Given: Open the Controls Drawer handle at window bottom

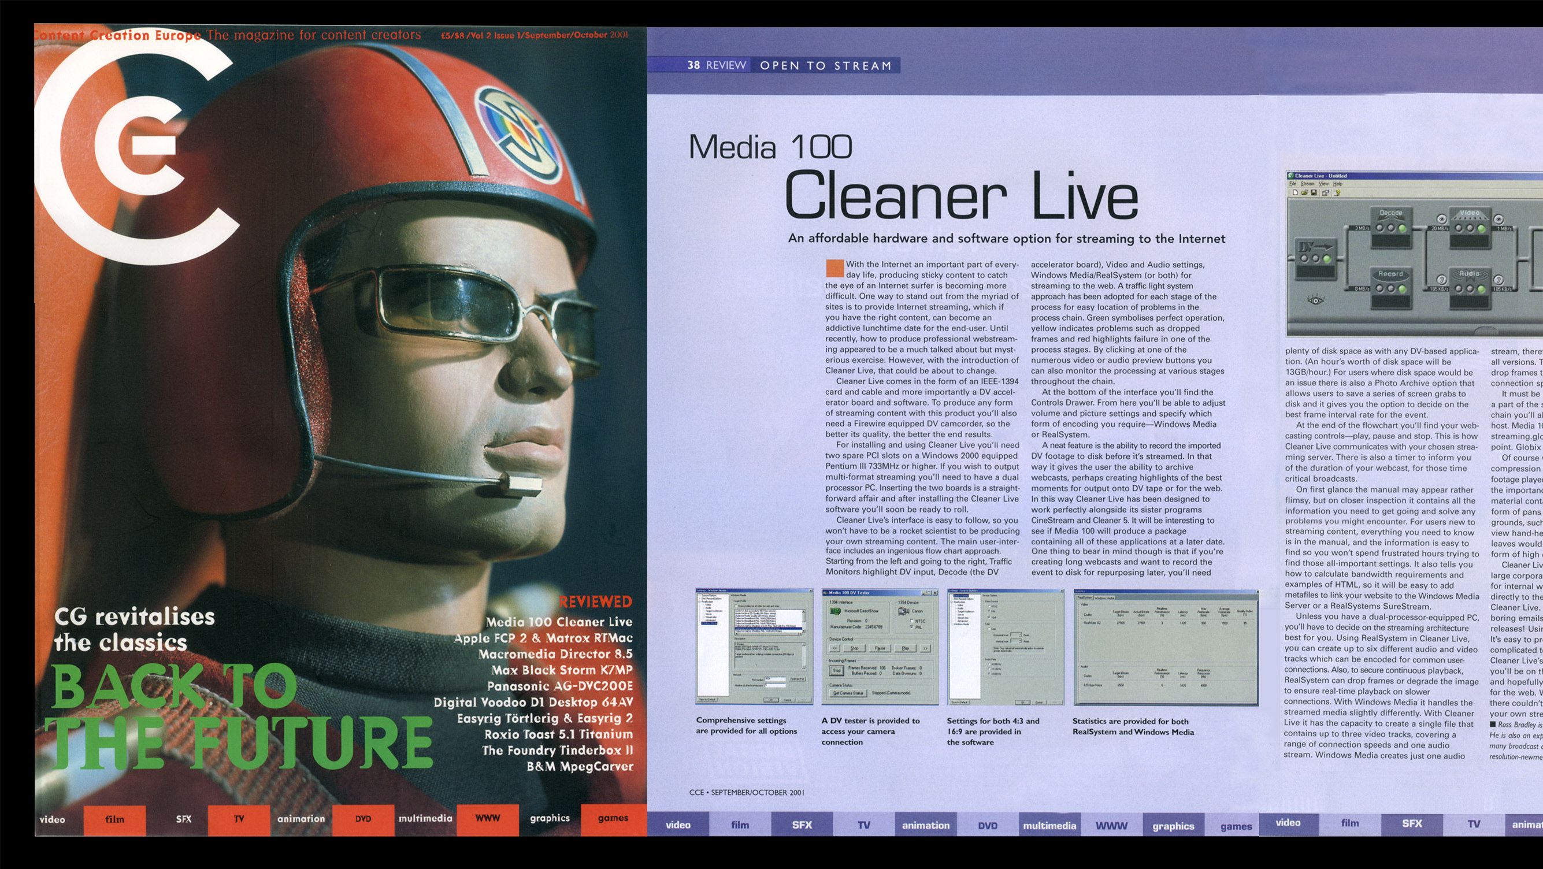Looking at the screenshot, I should tap(1486, 331).
